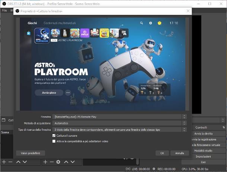Open the PlayStation settings gear icon in preview

tap(150, 23)
